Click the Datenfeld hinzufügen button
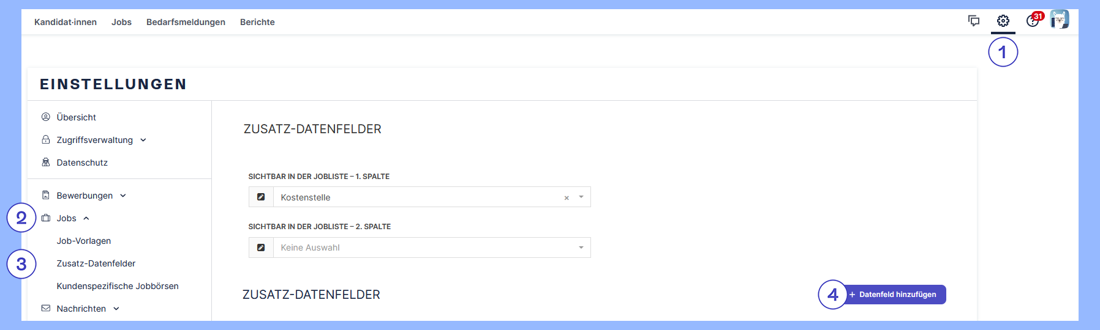This screenshot has width=1100, height=330. click(897, 295)
